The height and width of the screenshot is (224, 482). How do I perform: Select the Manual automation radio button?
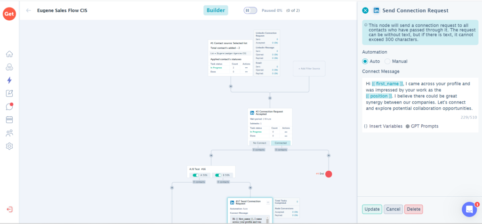pos(387,61)
